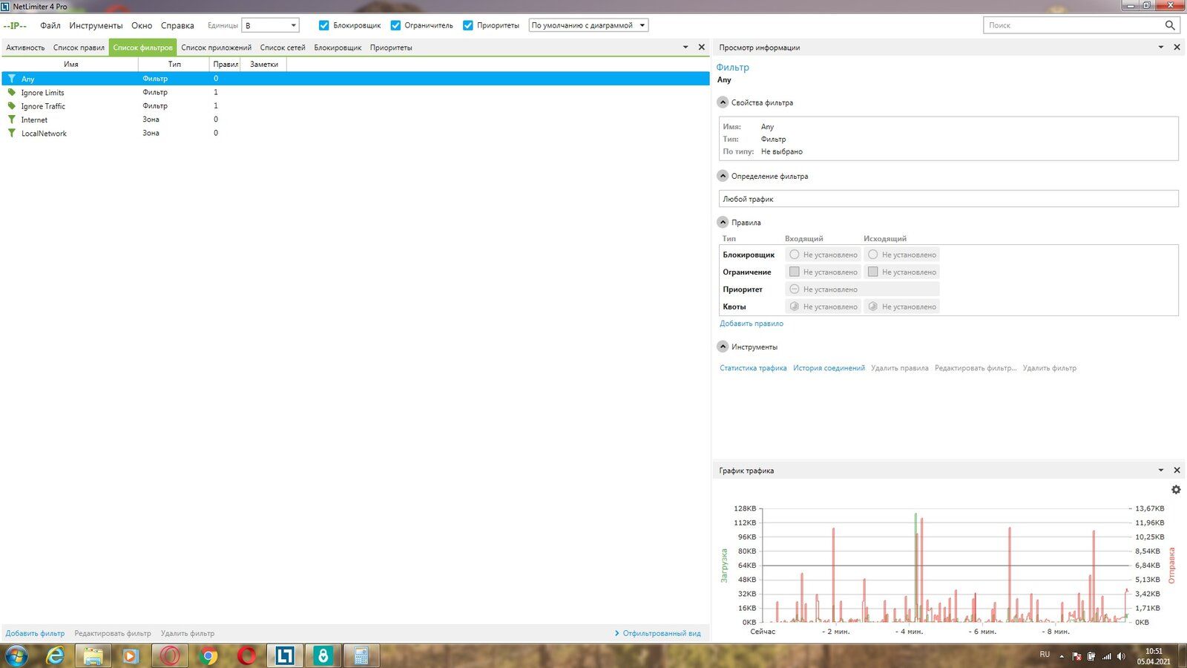Click the tag icon beside Ignore Limits
1187x668 pixels.
tap(12, 93)
